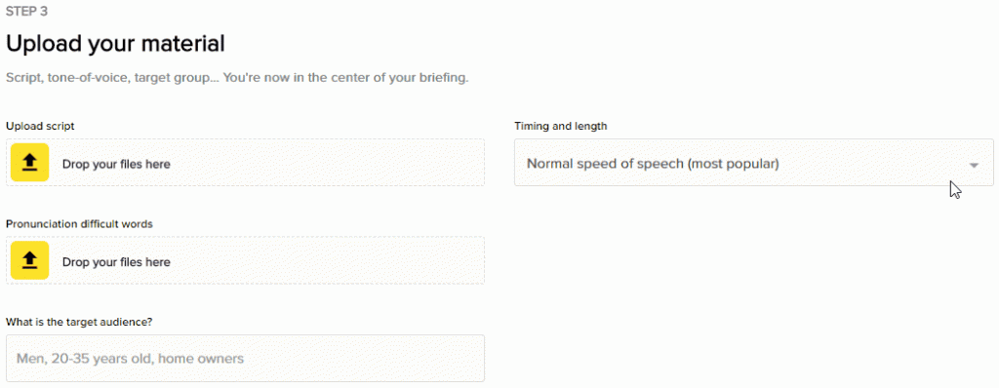Click empty area of Upload script drop zone

pyautogui.click(x=328, y=163)
